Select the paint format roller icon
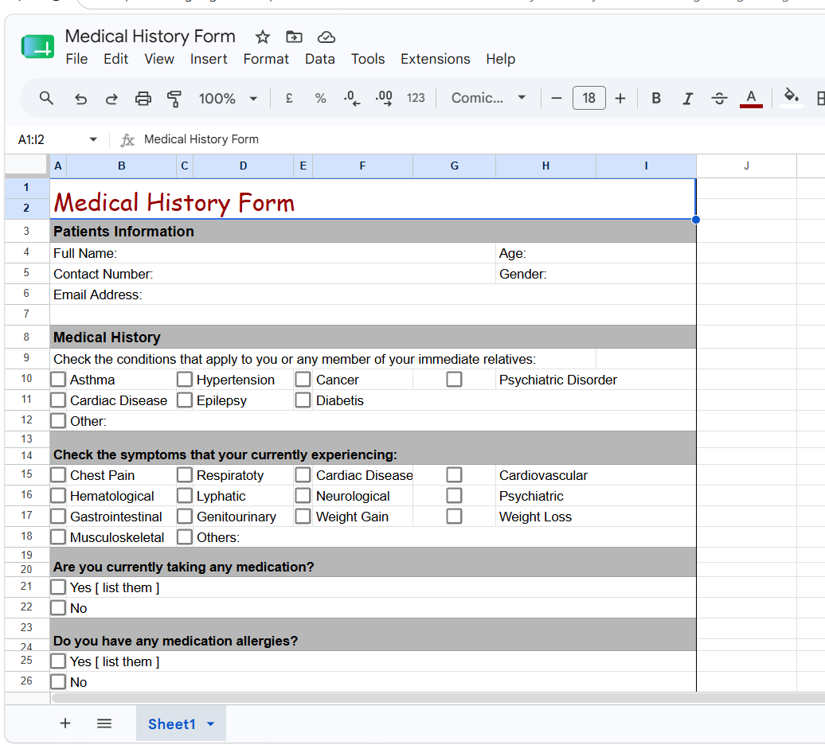Viewport: 825px width, 745px height. (174, 99)
